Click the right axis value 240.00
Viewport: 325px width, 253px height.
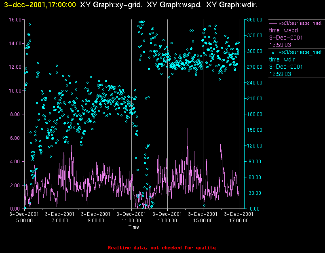coord(255,83)
